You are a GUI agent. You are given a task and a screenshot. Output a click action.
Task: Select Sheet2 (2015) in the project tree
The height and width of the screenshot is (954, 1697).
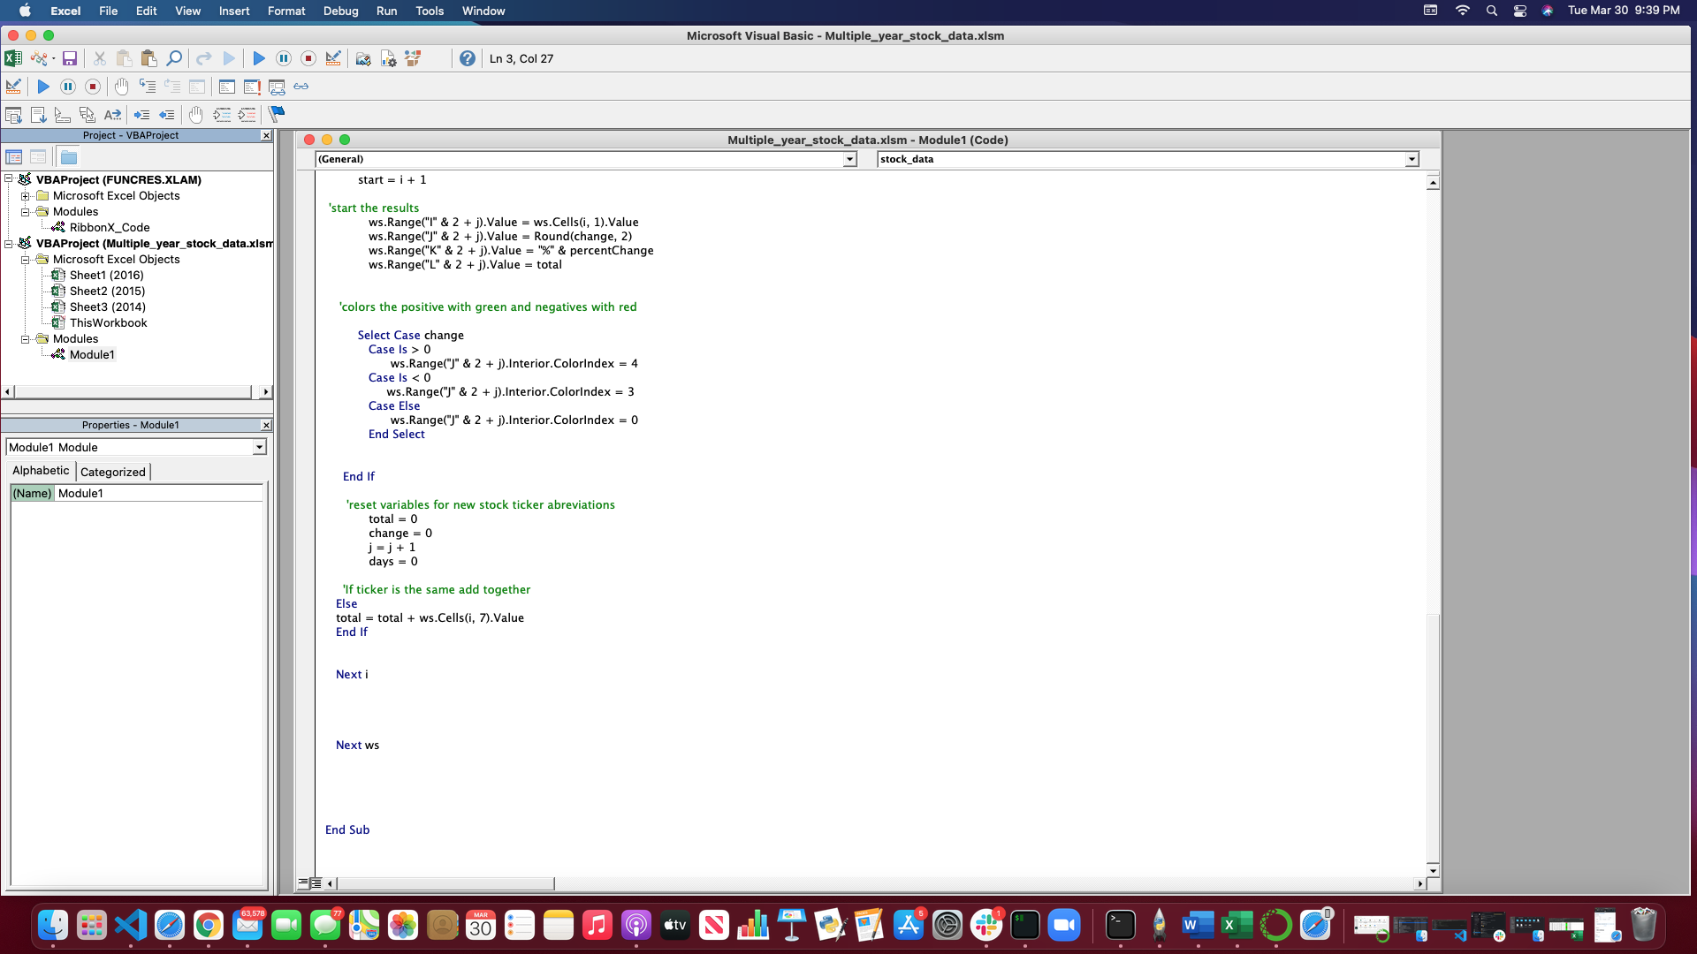pos(107,291)
